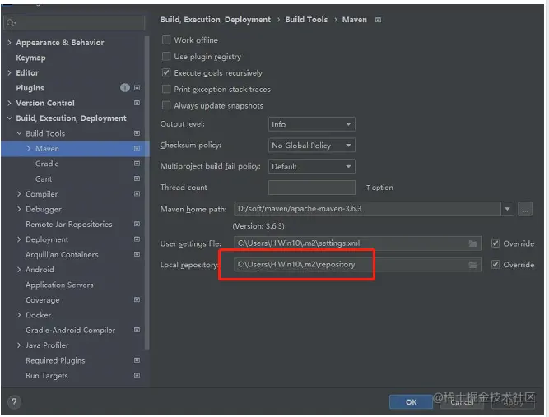Click the search magnifier icon in settings
The height and width of the screenshot is (417, 549).
(11, 23)
